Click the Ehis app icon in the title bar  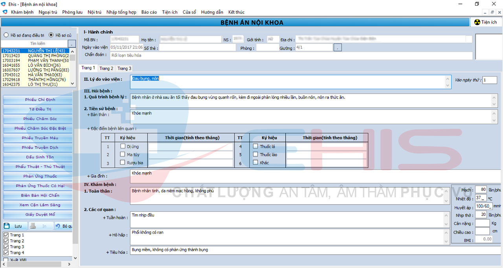[4, 4]
